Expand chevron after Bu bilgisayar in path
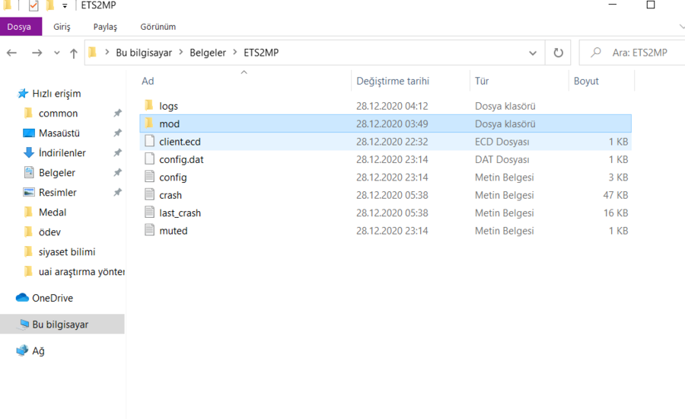Viewport: 685px width, 419px height. (181, 53)
